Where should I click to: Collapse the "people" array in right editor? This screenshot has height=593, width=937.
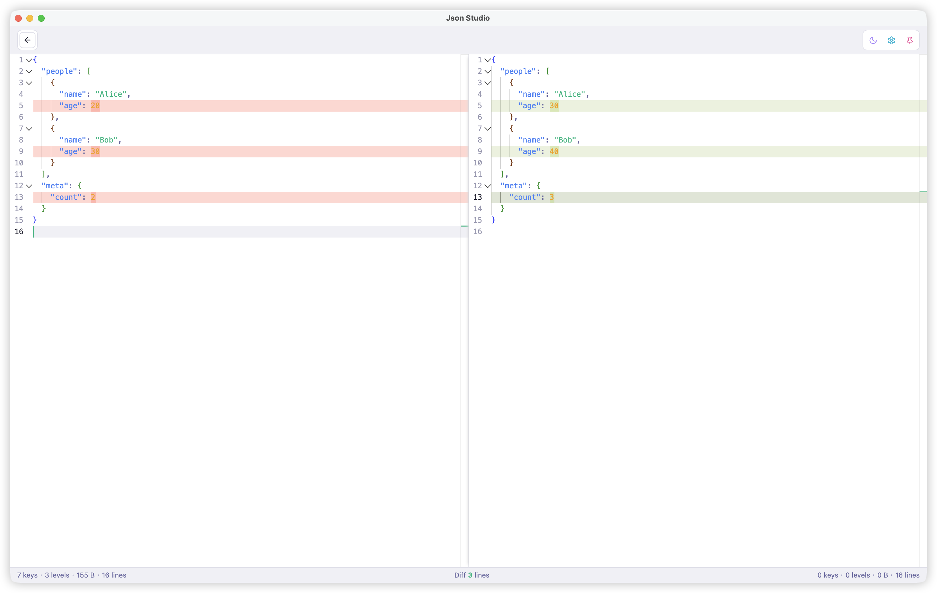tap(488, 71)
